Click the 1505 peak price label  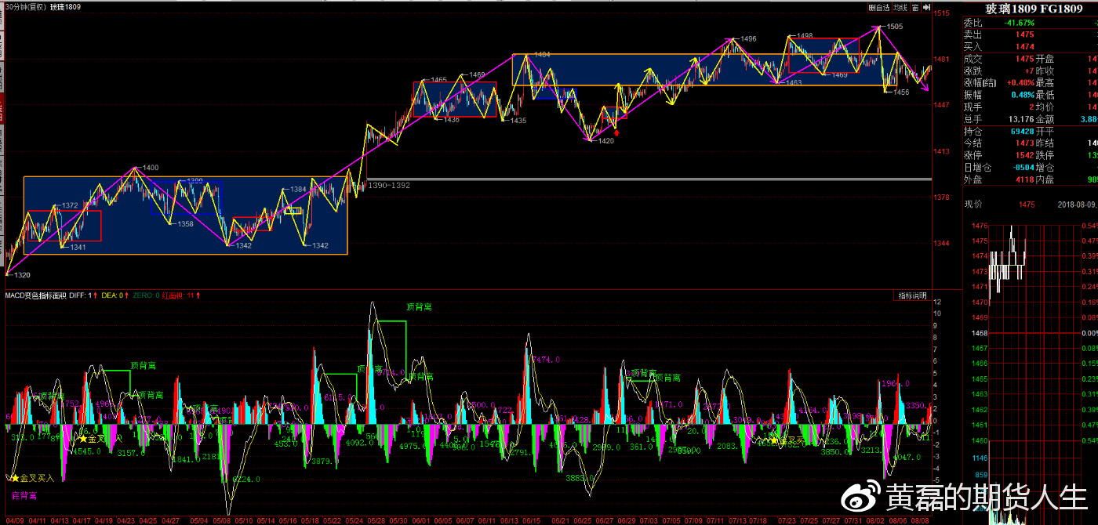click(893, 27)
